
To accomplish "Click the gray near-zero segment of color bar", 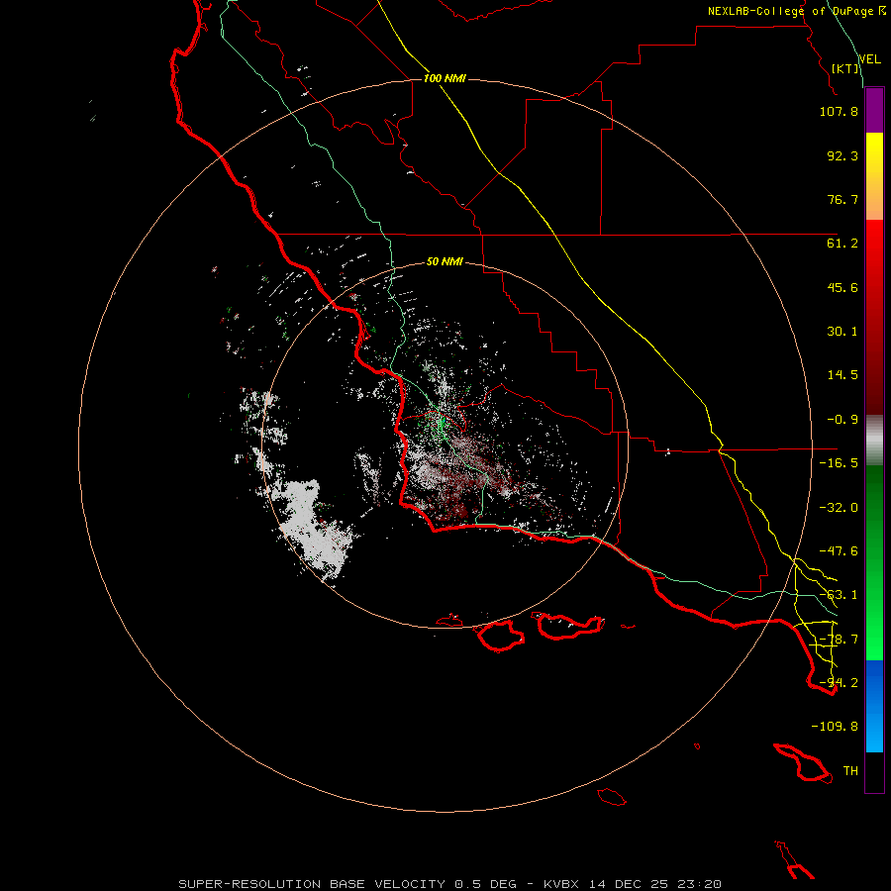I will tap(874, 441).
